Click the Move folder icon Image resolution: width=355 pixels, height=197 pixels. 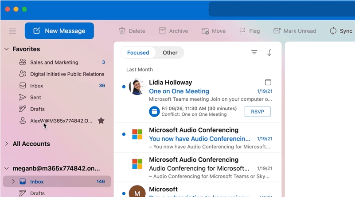tap(205, 31)
